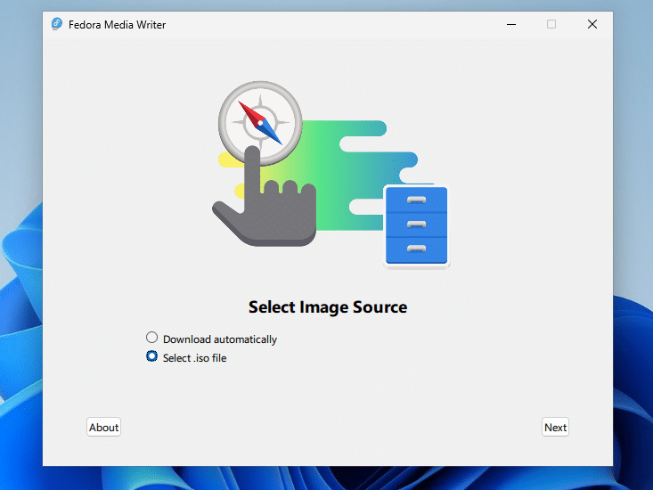Image resolution: width=653 pixels, height=490 pixels.
Task: Click the grayed-out maximize button
Action: pos(551,24)
